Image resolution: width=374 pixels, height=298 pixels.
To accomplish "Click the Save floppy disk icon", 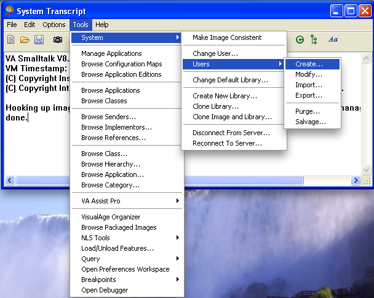I will click(x=39, y=39).
